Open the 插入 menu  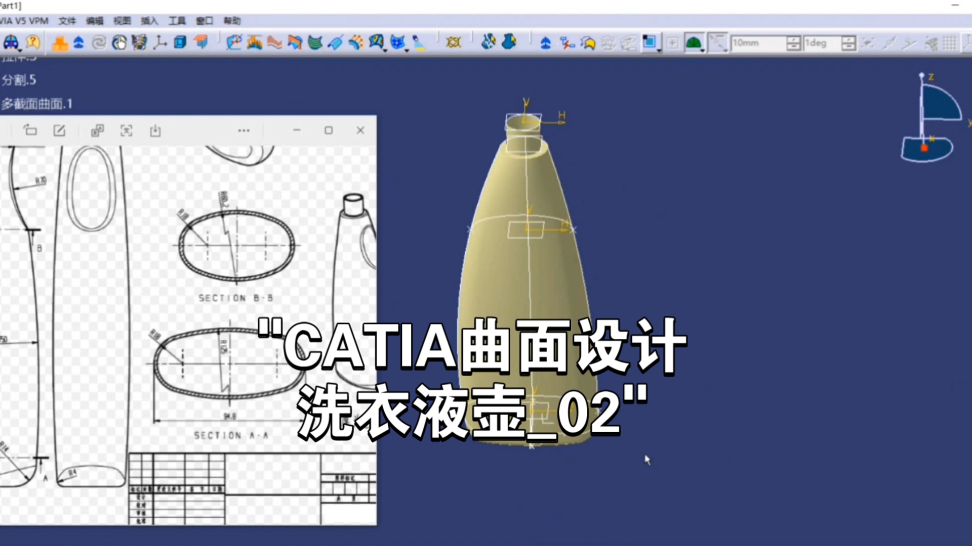click(149, 21)
